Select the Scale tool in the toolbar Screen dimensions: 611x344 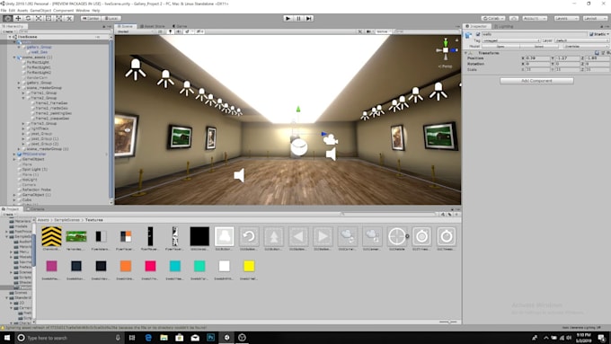point(38,18)
